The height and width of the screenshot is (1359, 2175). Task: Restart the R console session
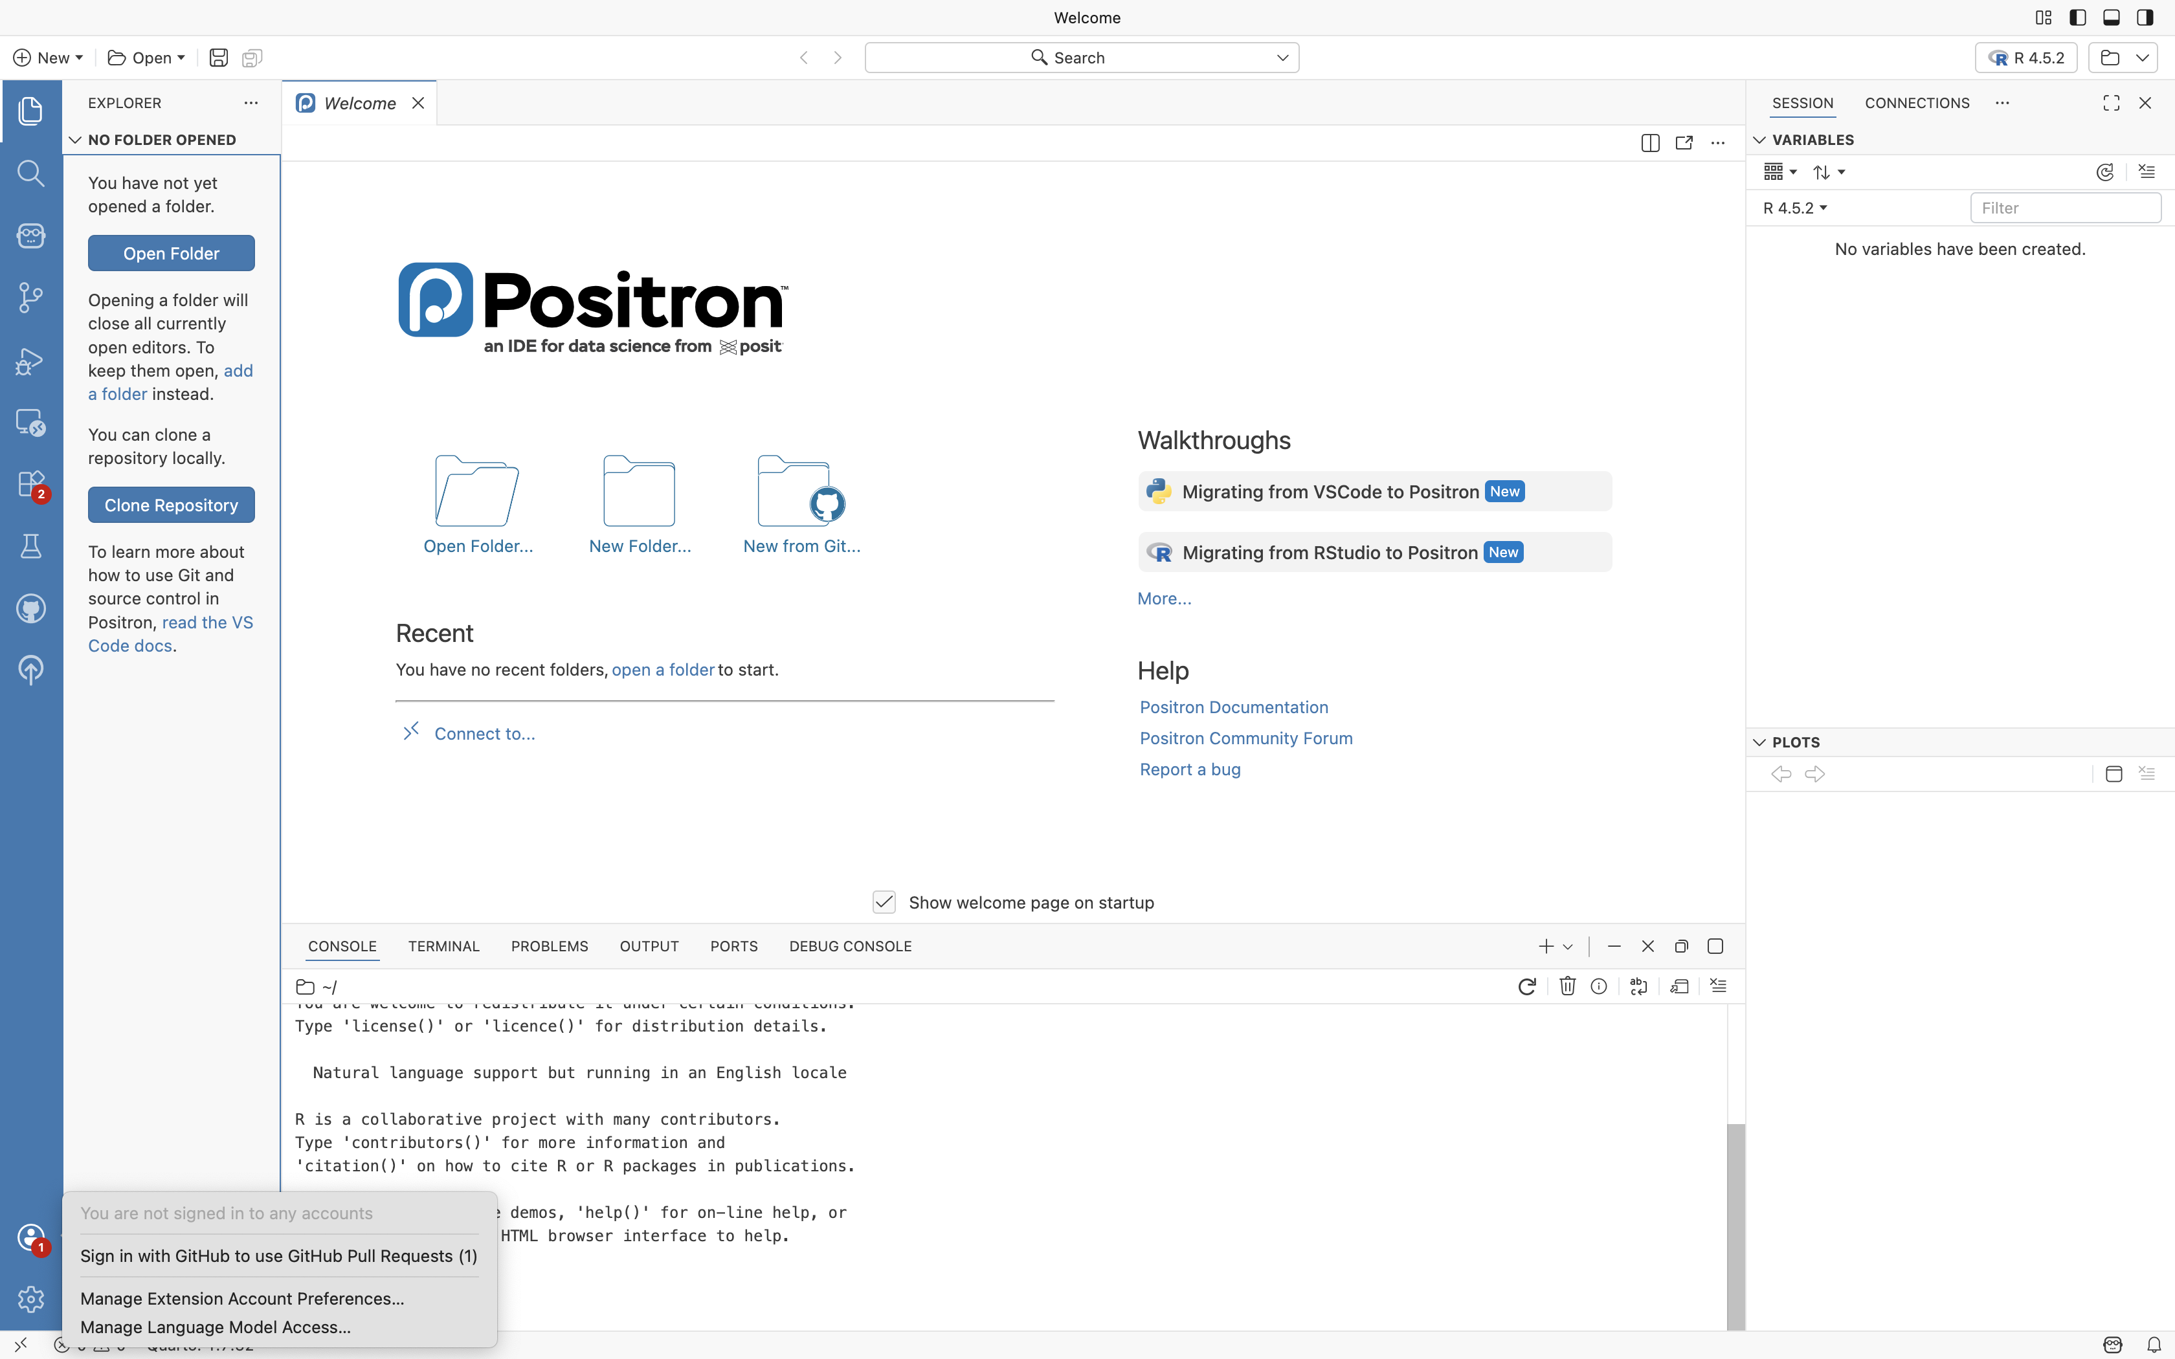[1526, 987]
